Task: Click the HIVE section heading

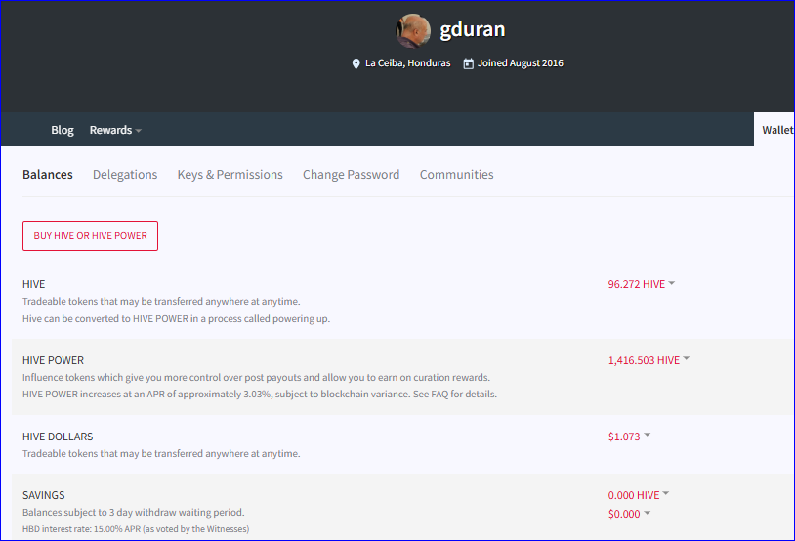Action: coord(33,284)
